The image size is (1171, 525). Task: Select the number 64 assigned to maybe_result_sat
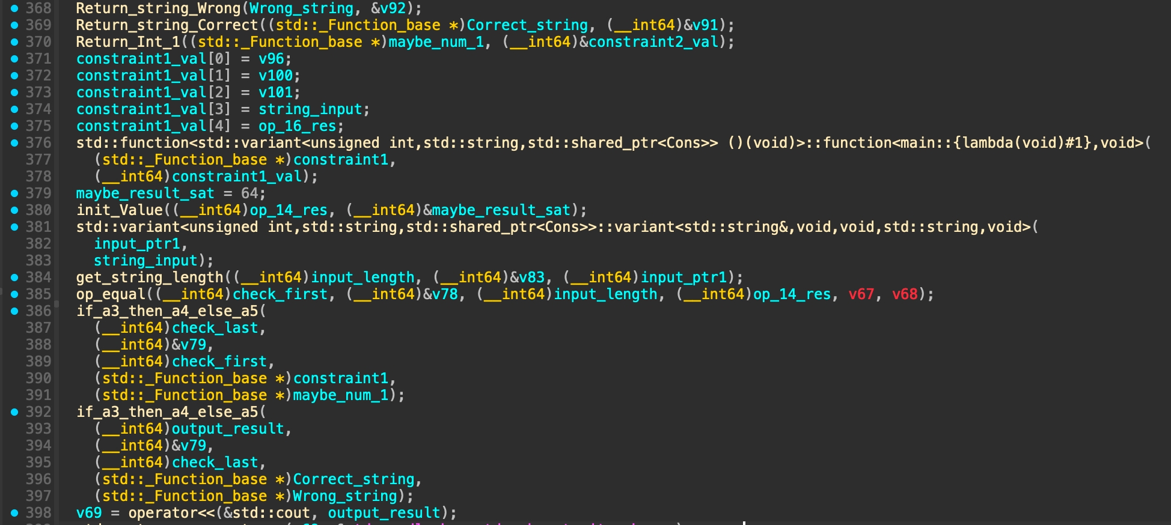point(249,193)
